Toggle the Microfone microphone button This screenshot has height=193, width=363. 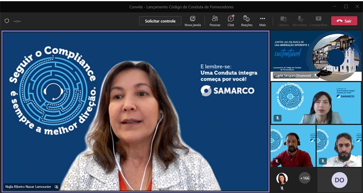coord(300,21)
